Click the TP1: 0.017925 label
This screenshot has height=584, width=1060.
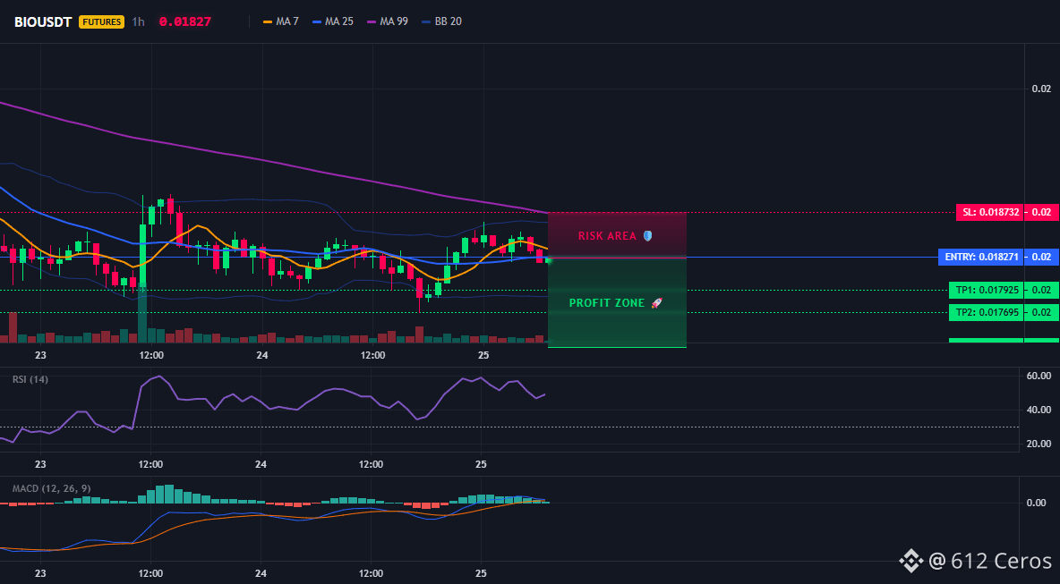click(986, 291)
